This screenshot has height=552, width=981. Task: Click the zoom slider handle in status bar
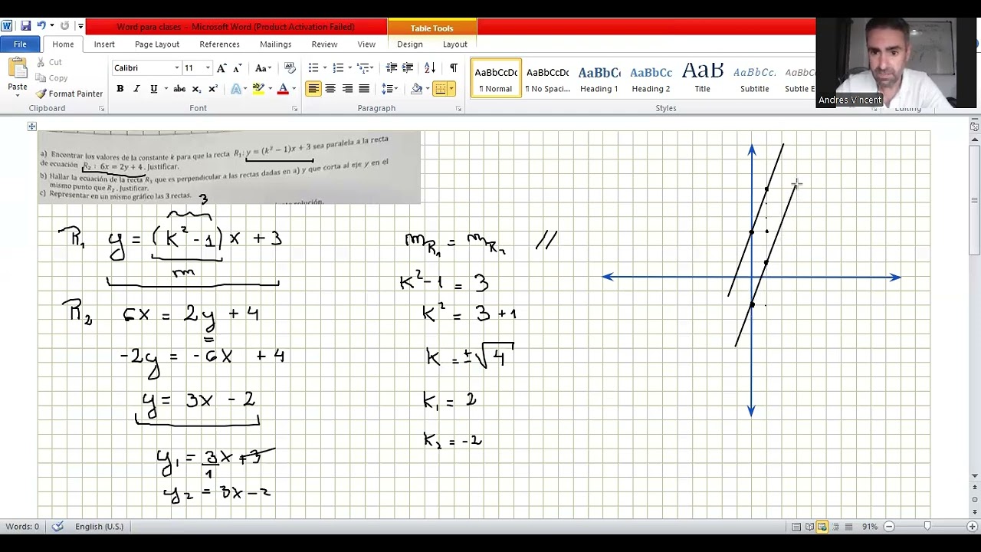tap(927, 527)
